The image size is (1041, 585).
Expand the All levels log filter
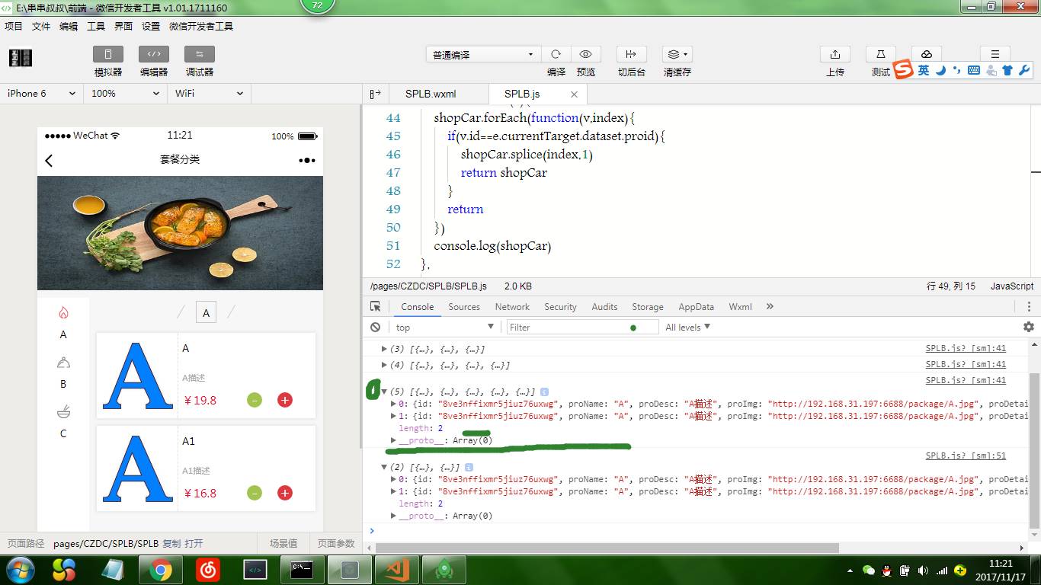coord(687,327)
